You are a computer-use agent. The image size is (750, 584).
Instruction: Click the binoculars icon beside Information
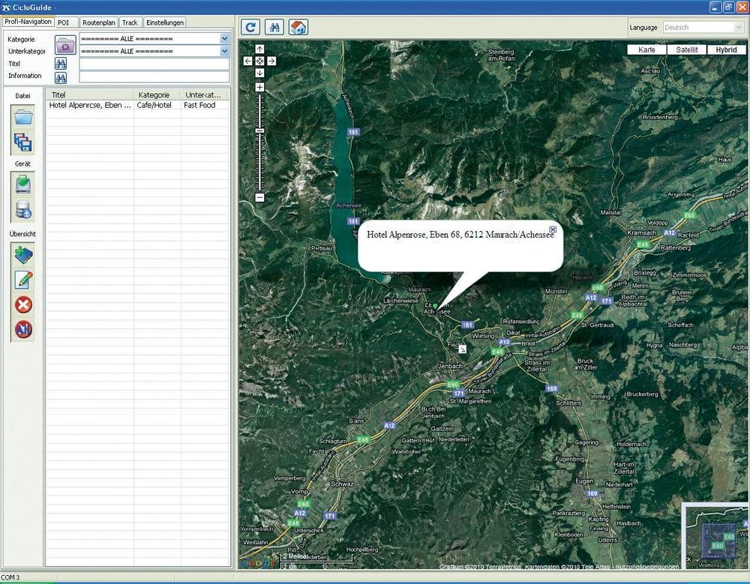(x=61, y=77)
